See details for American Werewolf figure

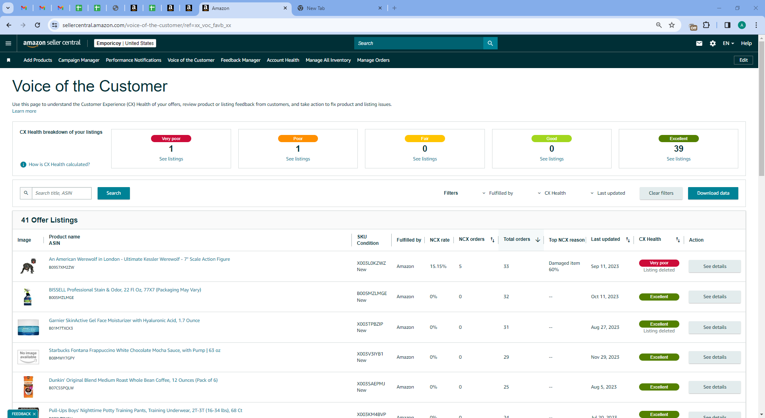click(x=715, y=266)
